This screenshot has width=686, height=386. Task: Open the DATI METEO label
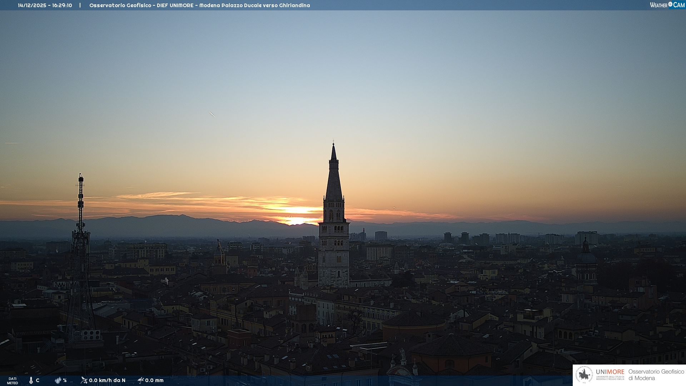pyautogui.click(x=13, y=381)
